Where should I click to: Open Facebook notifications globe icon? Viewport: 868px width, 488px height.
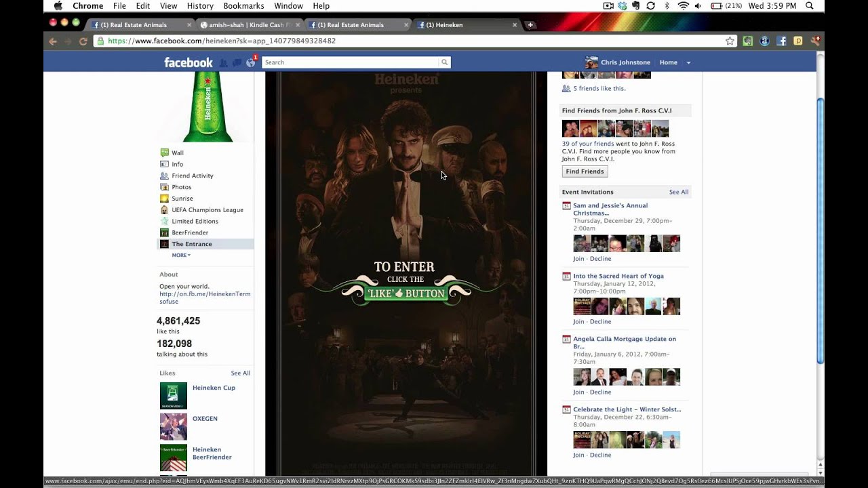(x=251, y=62)
